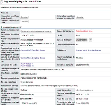Open Carmen María González Brenes link under Encargado de publicación

point(33,50)
